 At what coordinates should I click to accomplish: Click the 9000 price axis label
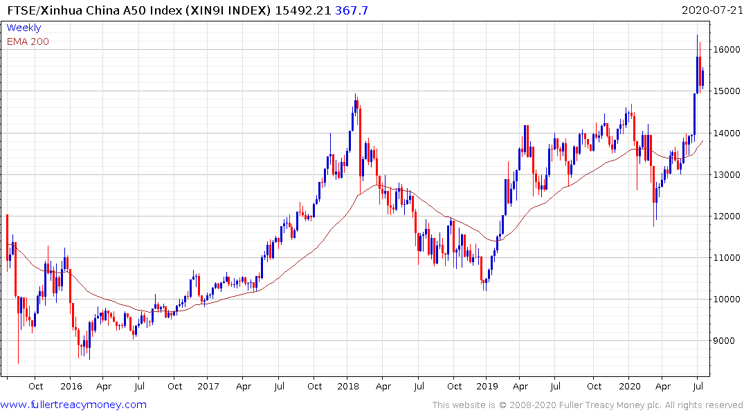[724, 340]
